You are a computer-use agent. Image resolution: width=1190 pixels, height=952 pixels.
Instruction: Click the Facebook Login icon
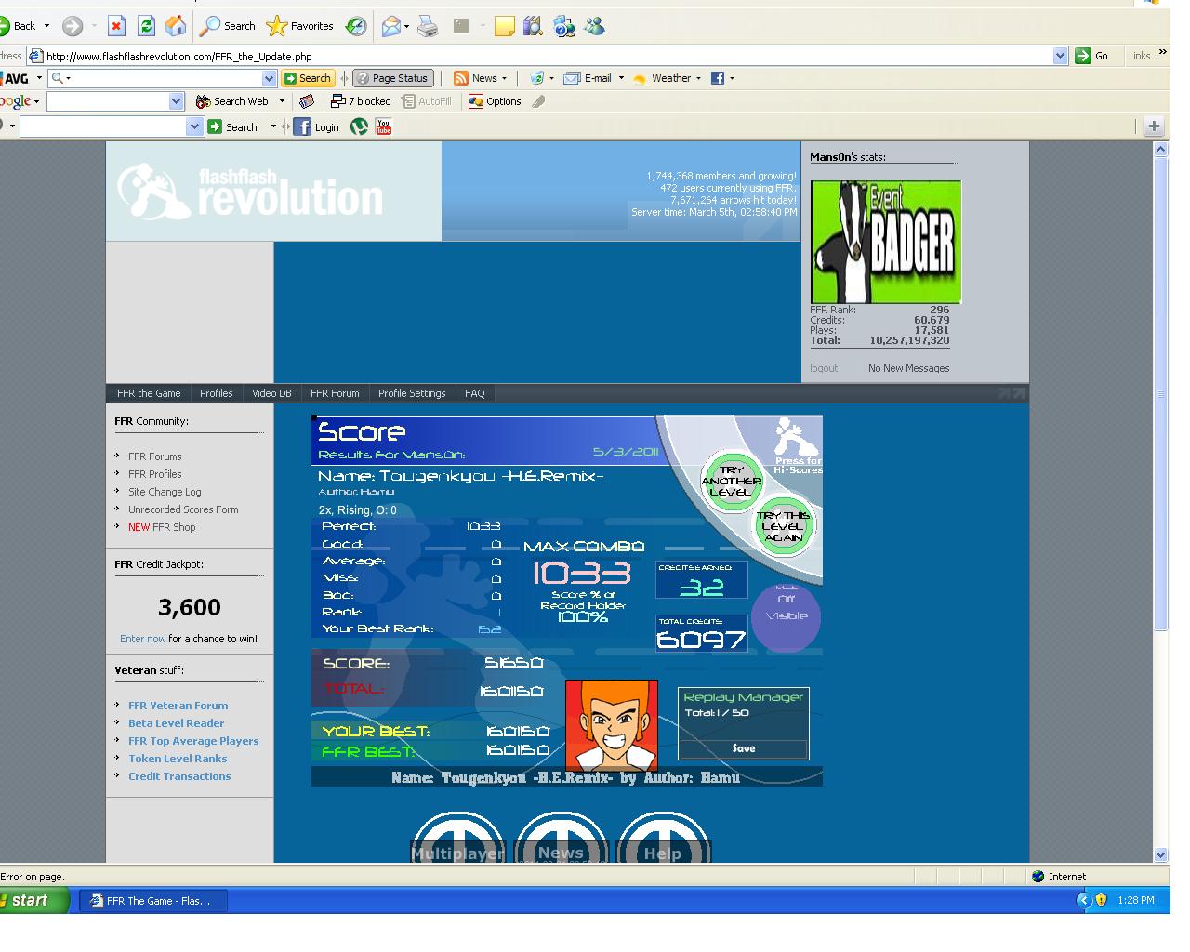(x=317, y=126)
